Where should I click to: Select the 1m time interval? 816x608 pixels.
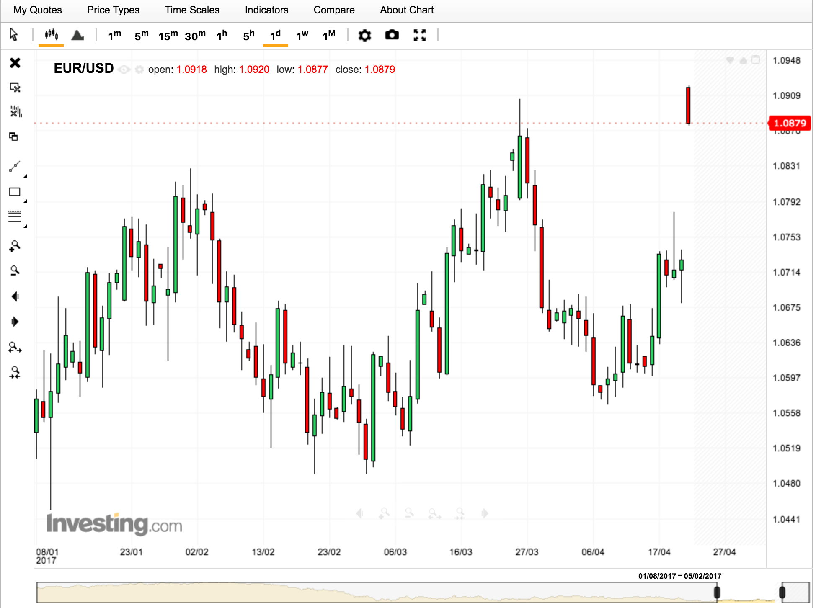pyautogui.click(x=114, y=35)
